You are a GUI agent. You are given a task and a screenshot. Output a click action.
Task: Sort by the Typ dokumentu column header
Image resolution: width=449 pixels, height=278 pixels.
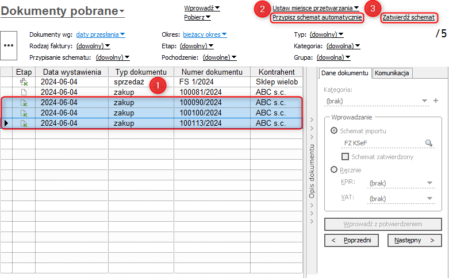[141, 72]
